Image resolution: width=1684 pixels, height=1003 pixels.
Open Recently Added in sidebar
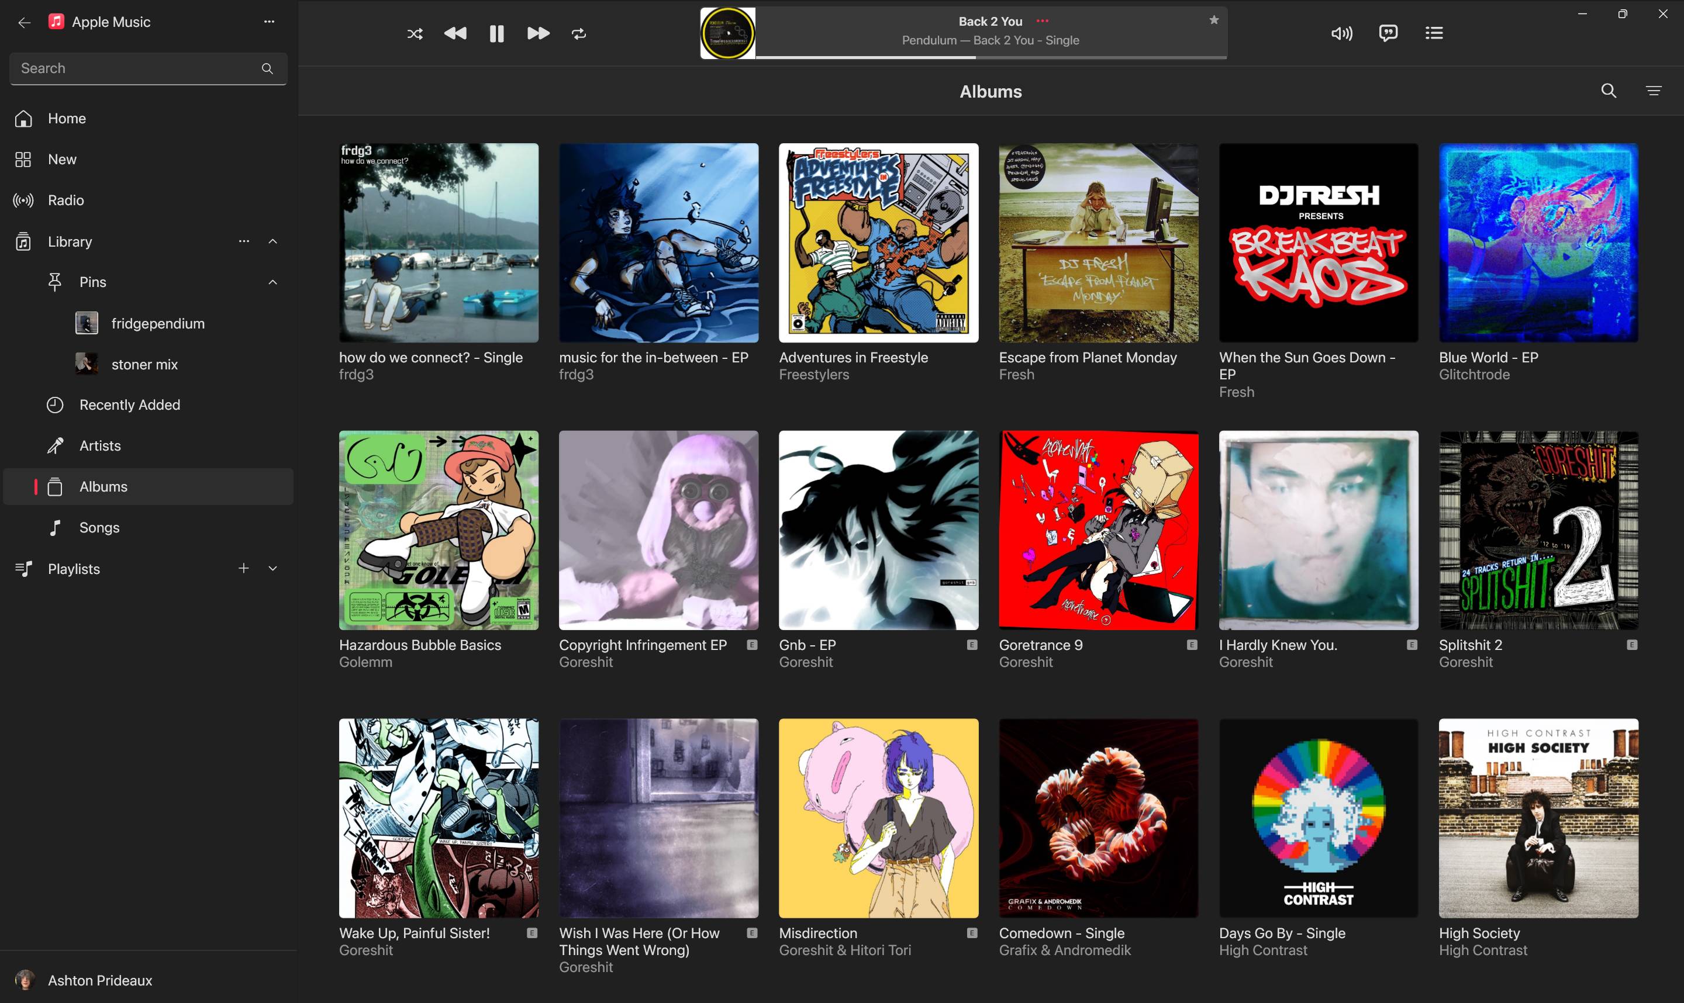point(129,405)
